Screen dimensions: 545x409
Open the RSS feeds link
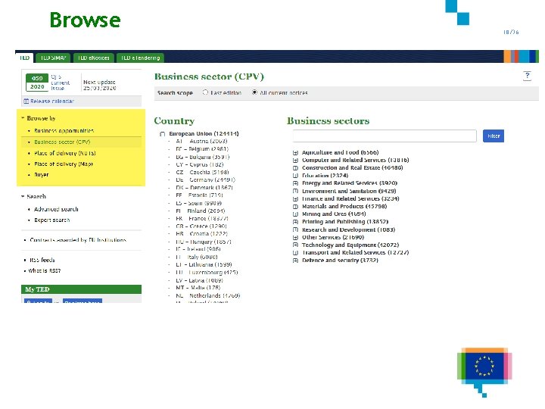pyautogui.click(x=42, y=260)
